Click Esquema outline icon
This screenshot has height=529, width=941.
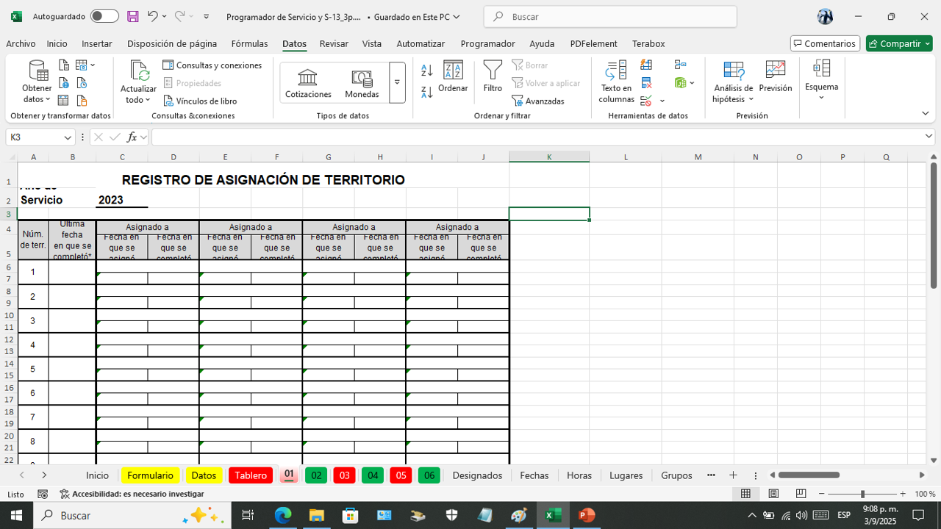point(821,69)
